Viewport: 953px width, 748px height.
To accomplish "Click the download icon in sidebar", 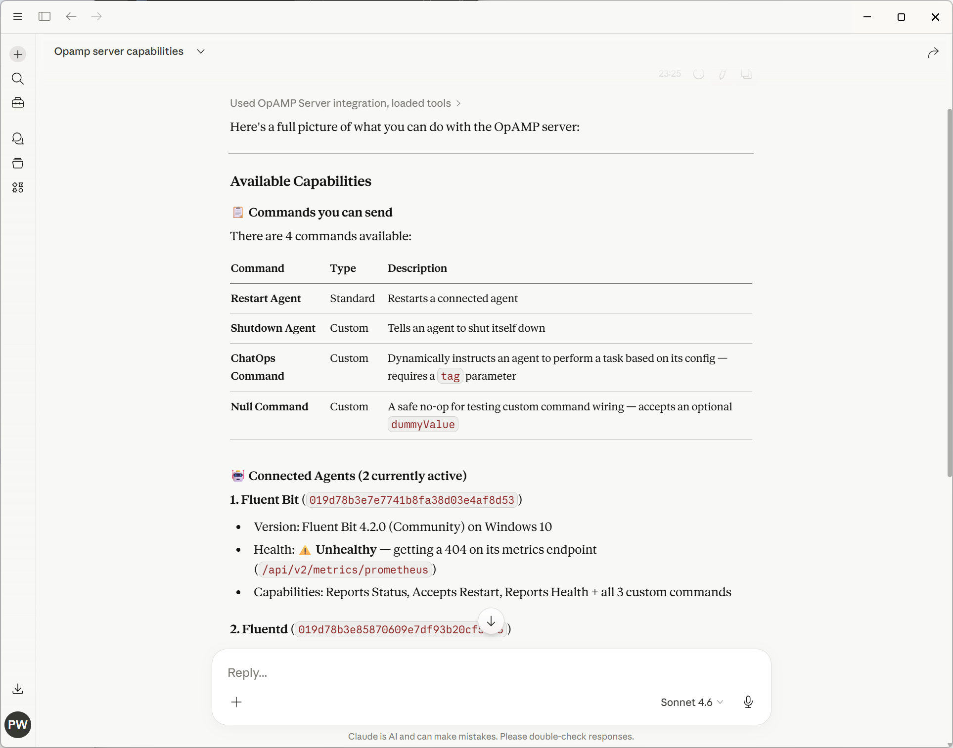I will point(18,689).
